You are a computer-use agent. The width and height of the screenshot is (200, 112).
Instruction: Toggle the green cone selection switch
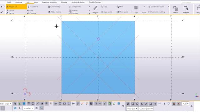click(x=20, y=104)
